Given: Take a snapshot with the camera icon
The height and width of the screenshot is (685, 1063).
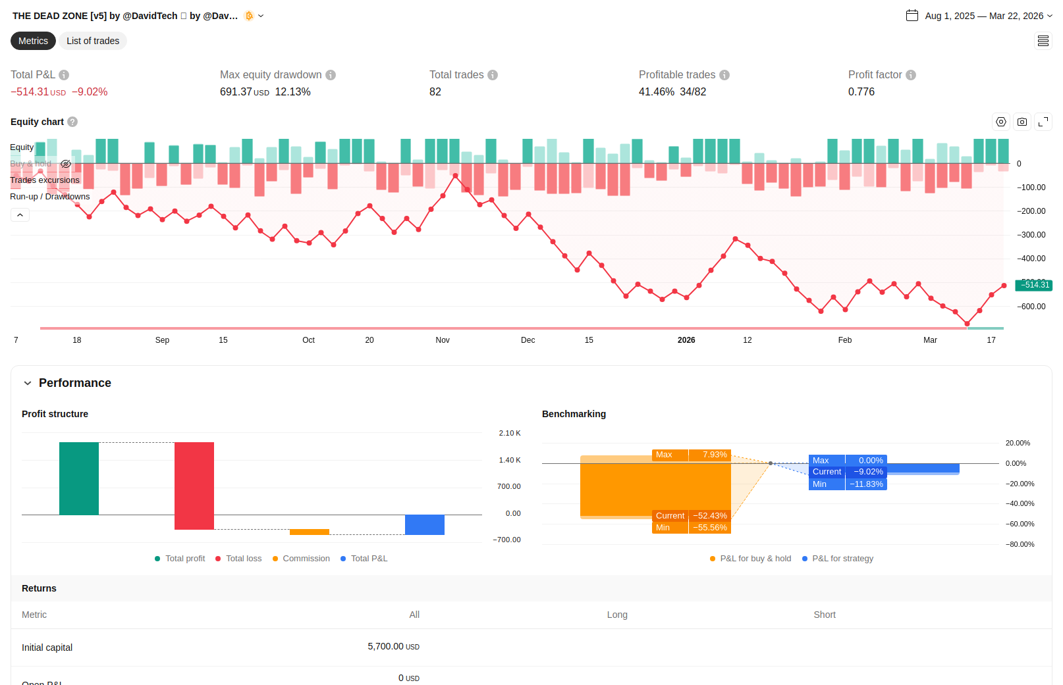Looking at the screenshot, I should [x=1022, y=122].
